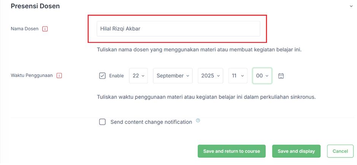This screenshot has height=165, width=357.
Task: Open the year dropdown showing 2025
Action: pyautogui.click(x=211, y=76)
